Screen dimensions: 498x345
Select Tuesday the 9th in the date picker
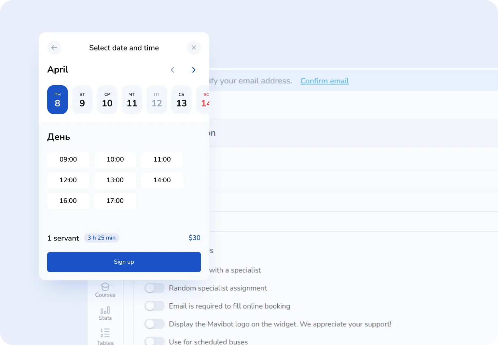[82, 100]
